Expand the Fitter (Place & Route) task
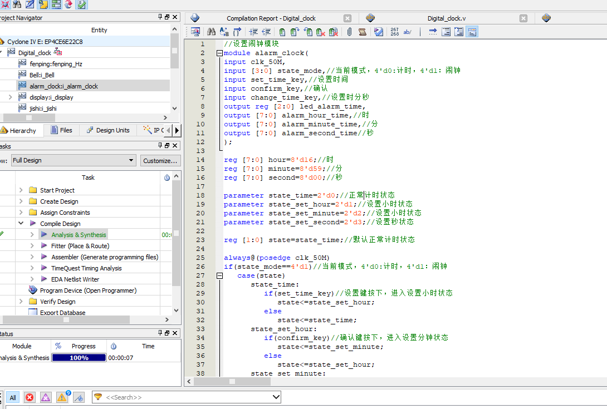The height and width of the screenshot is (409, 607). (32, 246)
